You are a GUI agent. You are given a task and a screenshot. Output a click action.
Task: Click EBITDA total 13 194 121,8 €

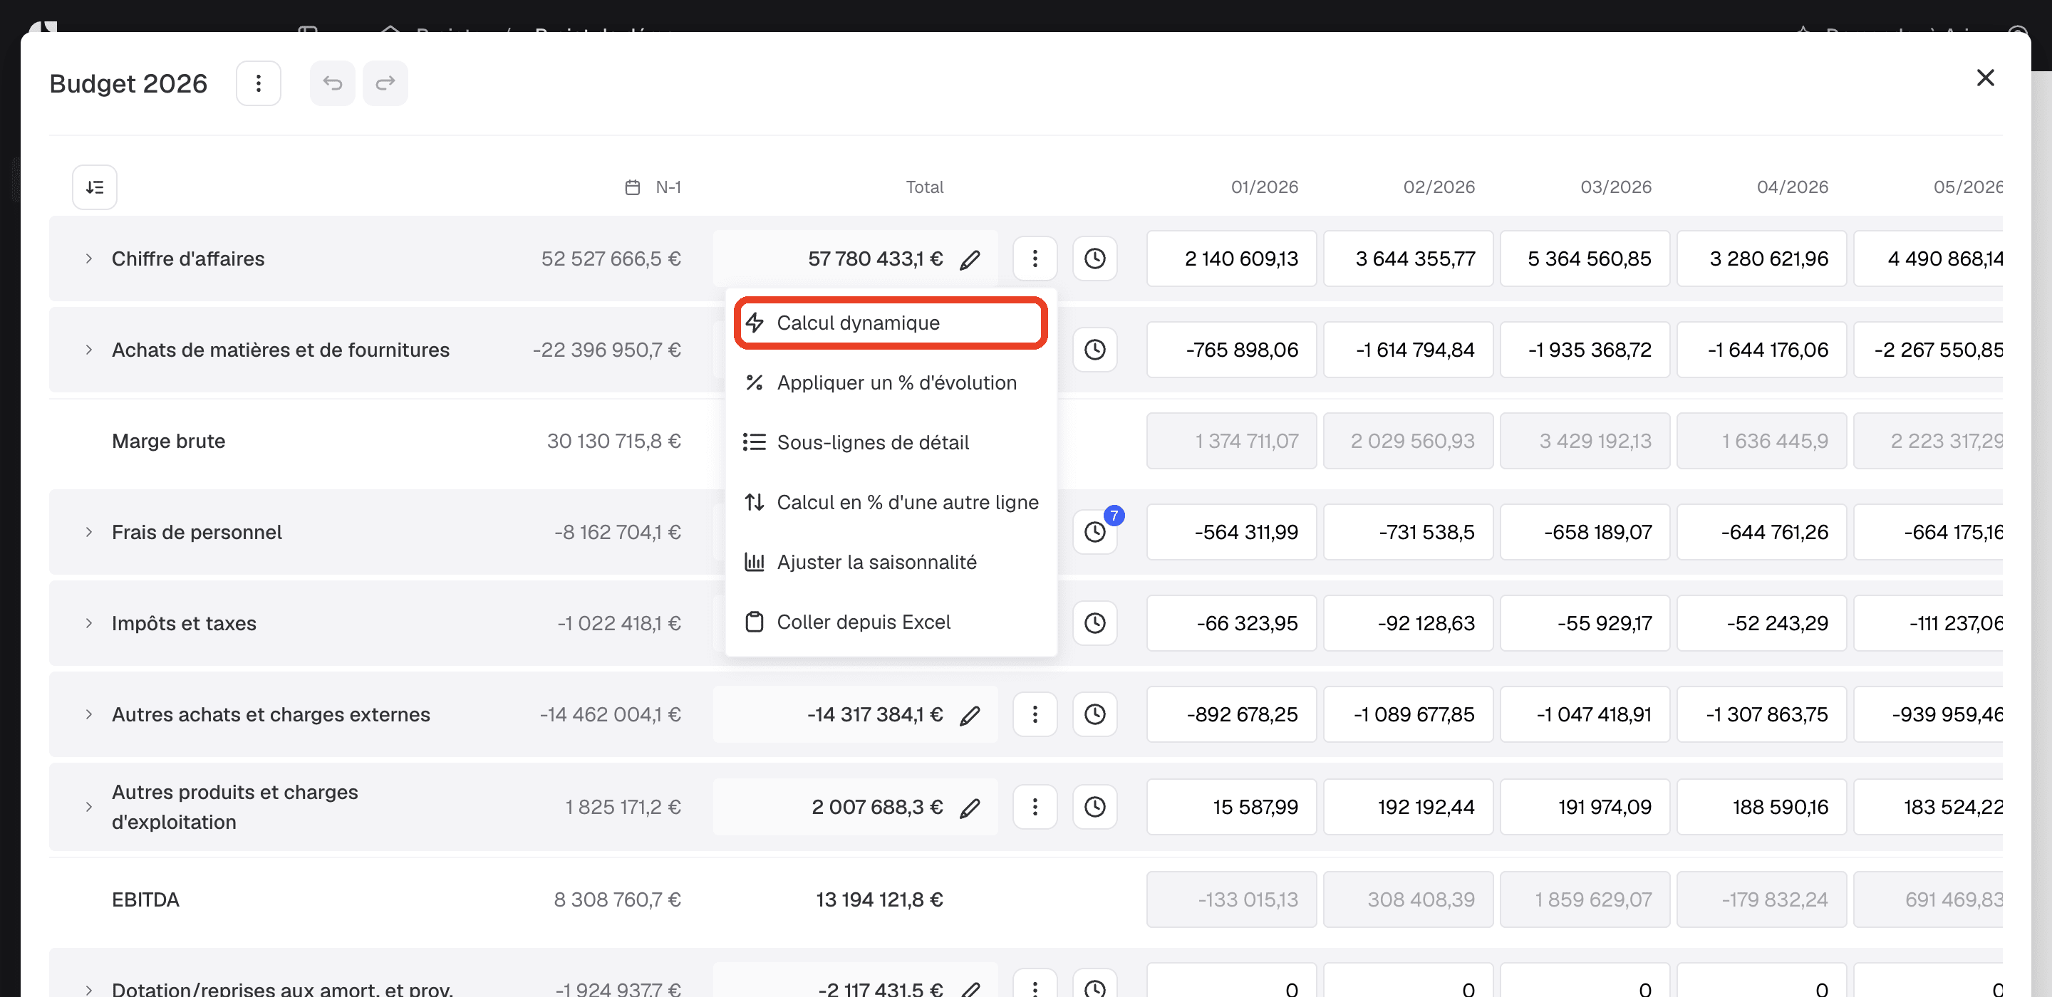click(879, 900)
